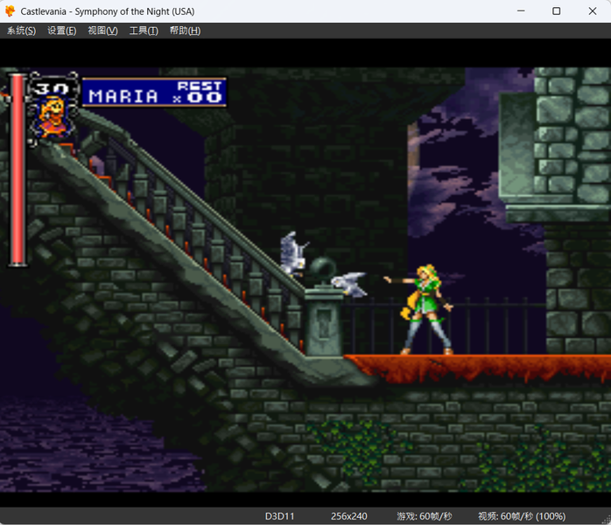Click the D3D11 renderer status text
Image resolution: width=611 pixels, height=525 pixels.
(x=279, y=516)
